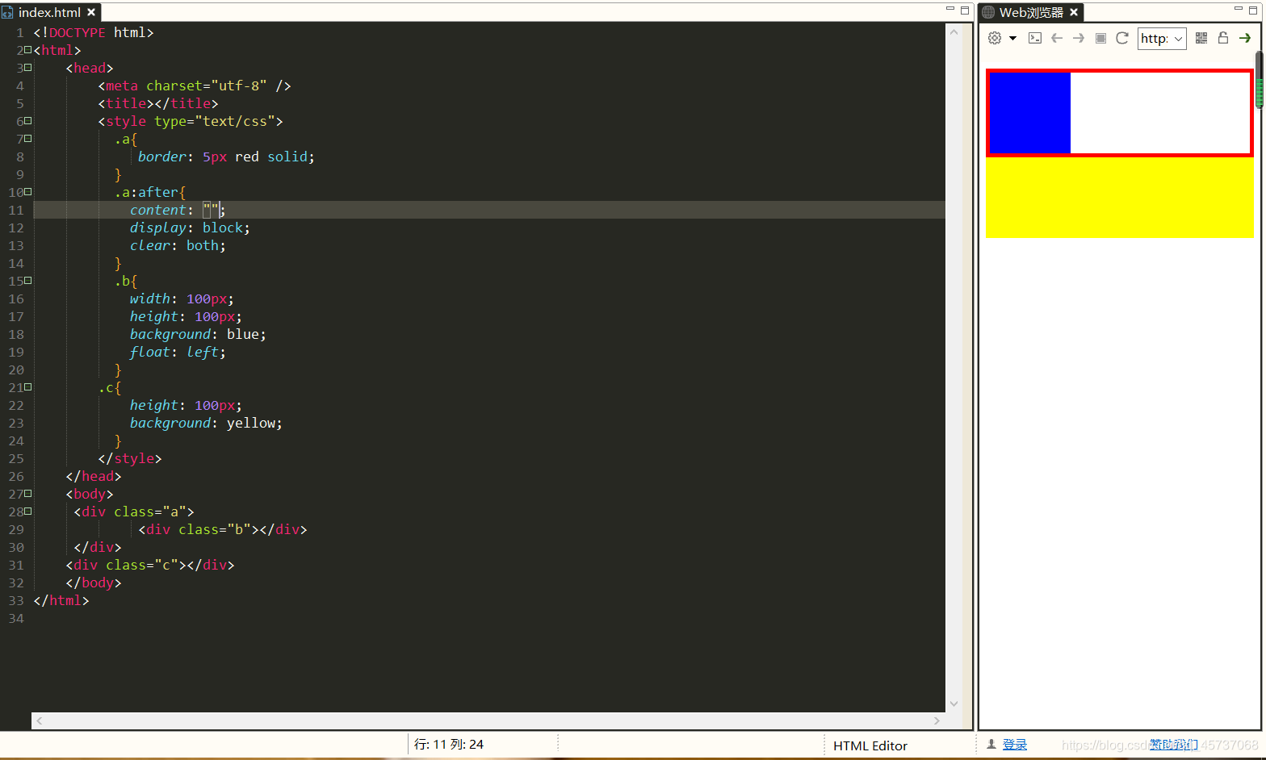
Task: Click the globe icon on the browser tab
Action: tap(988, 12)
